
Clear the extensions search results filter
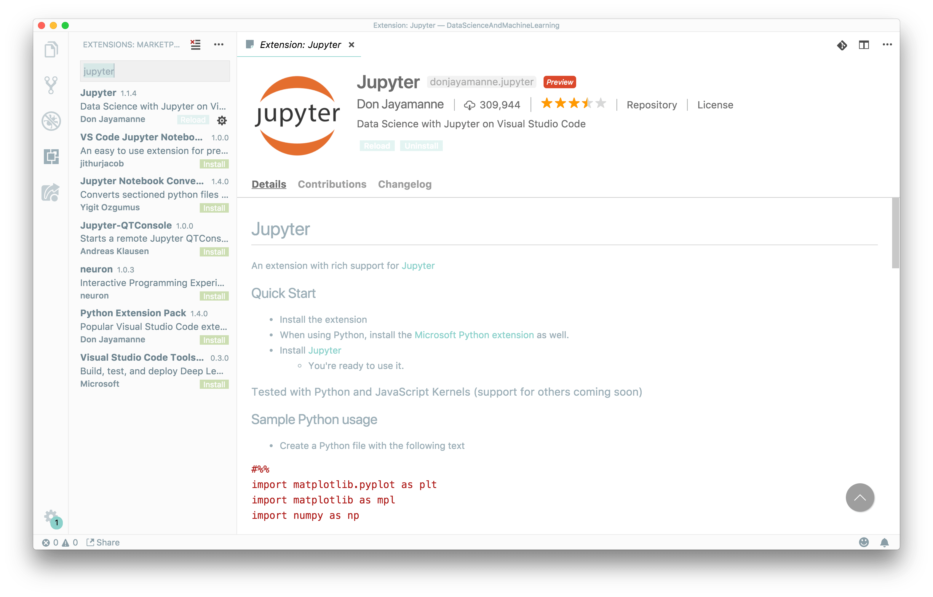(x=196, y=45)
